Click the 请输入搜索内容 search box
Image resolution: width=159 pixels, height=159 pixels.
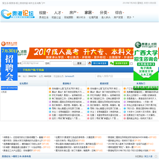coord(114,76)
